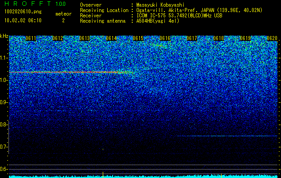The height and width of the screenshot is (178, 281).
Task: Click the 0620 time marker
Action: tap(272, 38)
